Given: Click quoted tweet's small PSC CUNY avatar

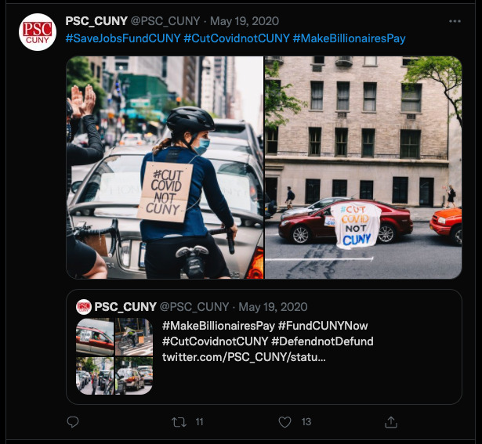Looking at the screenshot, I should point(84,307).
